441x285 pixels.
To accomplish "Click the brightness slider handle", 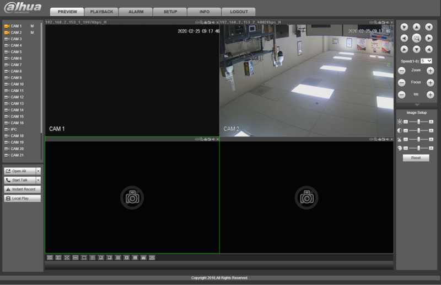I will (x=419, y=122).
